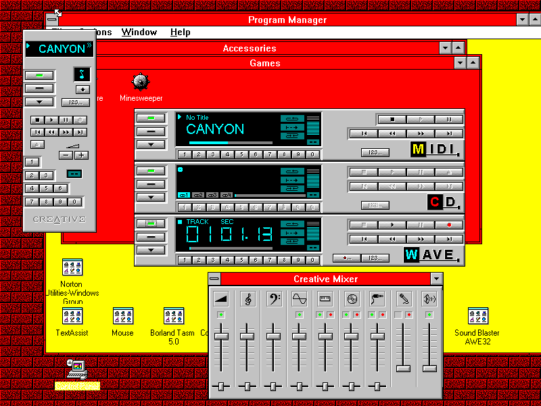Rewind in the WAVE player
This screenshot has width=541, height=406.
(392, 239)
